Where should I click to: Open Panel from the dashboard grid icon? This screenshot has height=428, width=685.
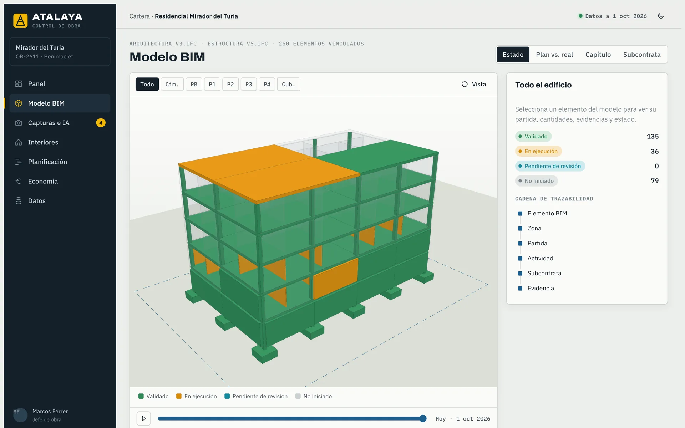coord(19,84)
